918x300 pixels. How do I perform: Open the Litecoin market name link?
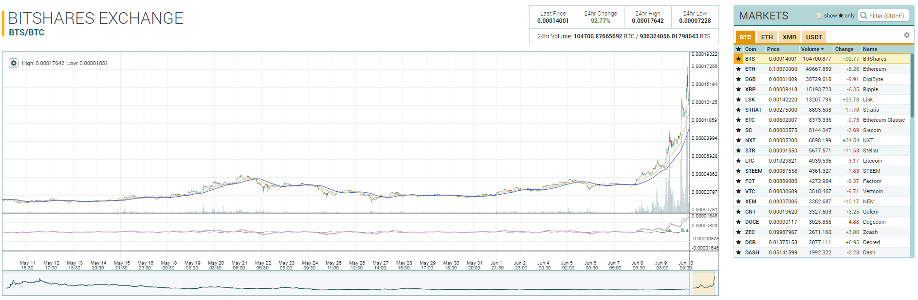point(873,161)
